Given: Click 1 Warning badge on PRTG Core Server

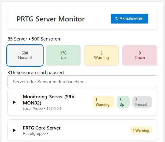Looking at the screenshot, I should tap(141, 130).
